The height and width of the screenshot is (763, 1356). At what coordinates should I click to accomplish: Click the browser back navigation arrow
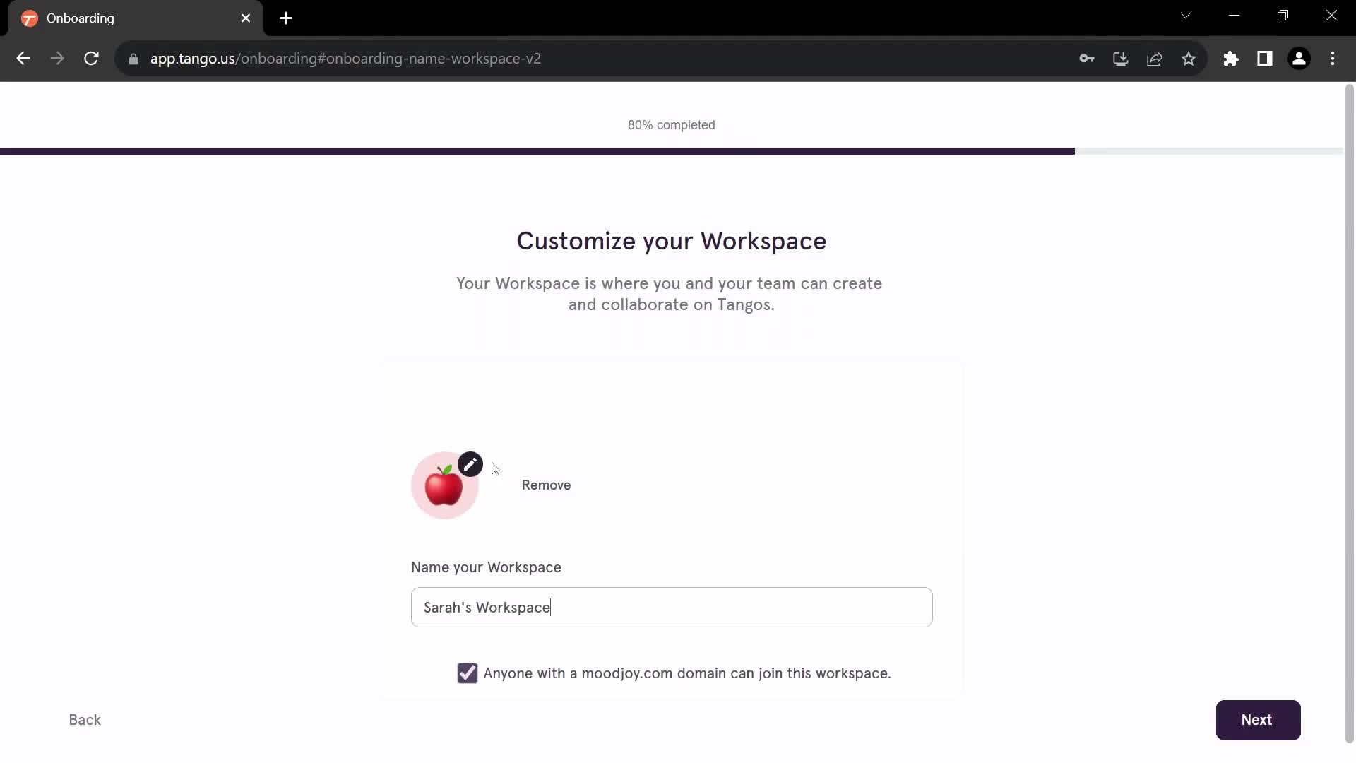point(23,59)
